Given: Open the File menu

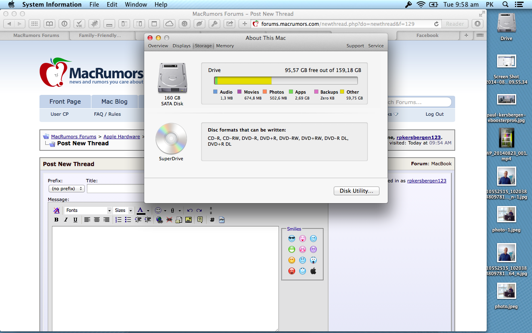Looking at the screenshot, I should (x=94, y=5).
